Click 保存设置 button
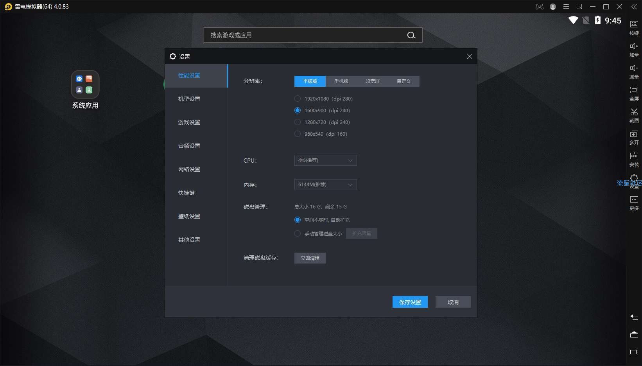This screenshot has height=366, width=642. click(410, 302)
